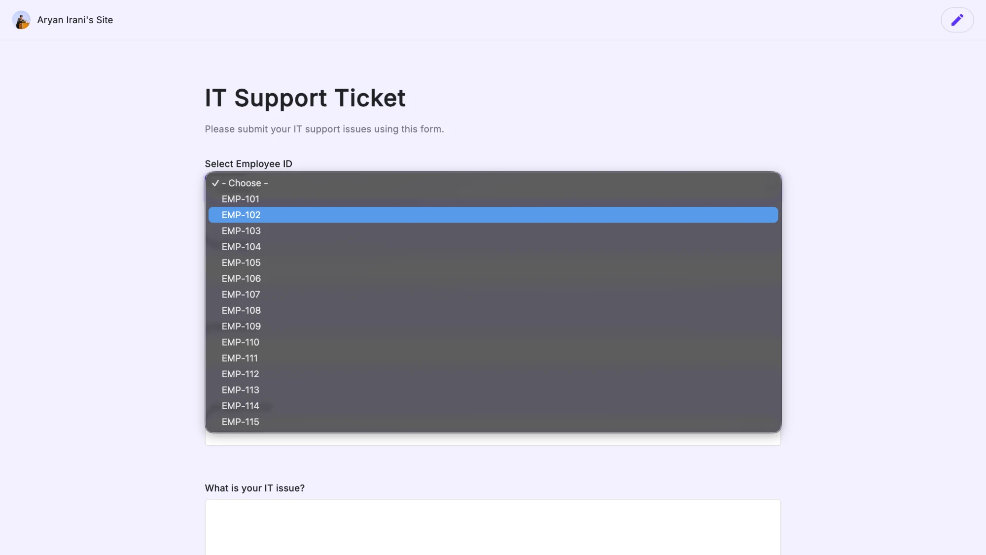Select EMP-109 employee ID

493,326
